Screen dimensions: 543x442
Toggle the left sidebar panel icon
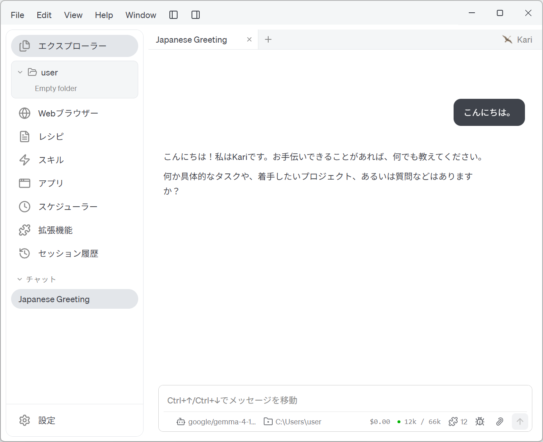tap(173, 15)
